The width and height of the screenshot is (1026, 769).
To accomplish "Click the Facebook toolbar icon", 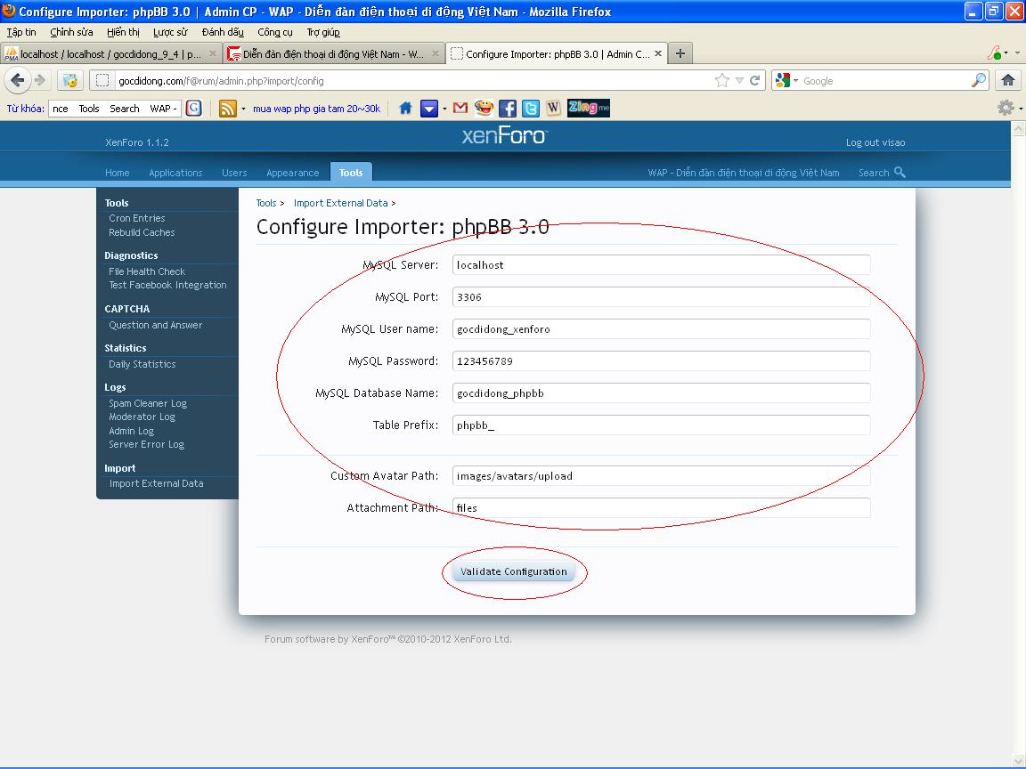I will 508,108.
